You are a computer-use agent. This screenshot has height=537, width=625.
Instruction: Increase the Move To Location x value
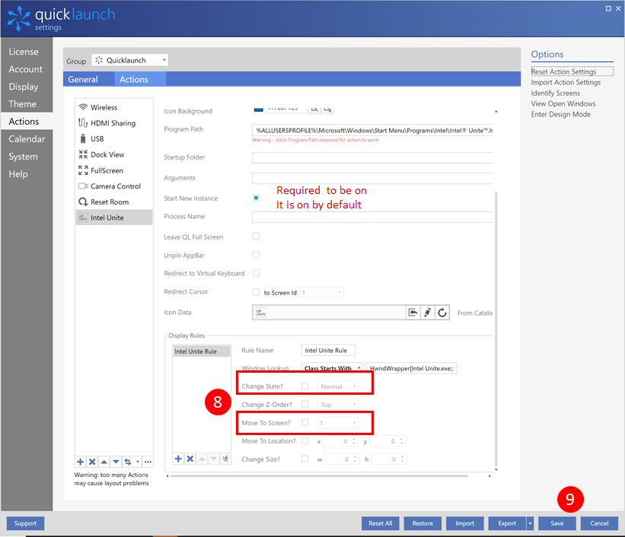pyautogui.click(x=353, y=439)
